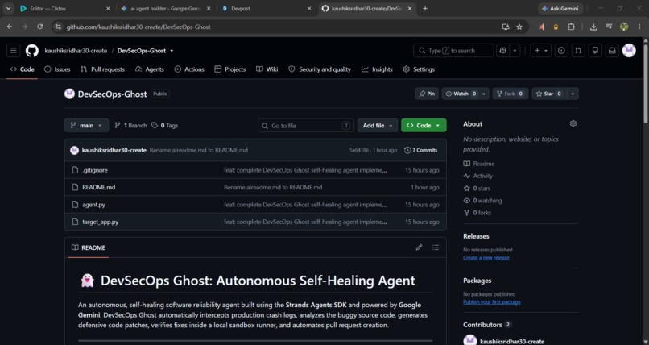Expand the green Code dropdown
This screenshot has height=345, width=649.
pyautogui.click(x=424, y=125)
